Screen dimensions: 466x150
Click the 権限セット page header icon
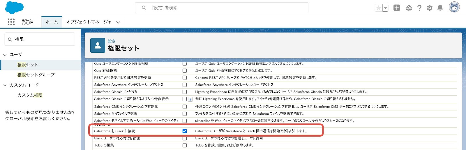point(98,45)
